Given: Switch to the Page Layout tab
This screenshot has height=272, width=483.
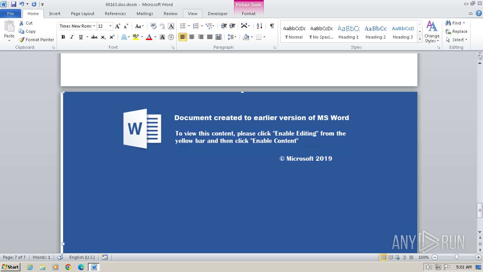Looking at the screenshot, I should coord(83,14).
